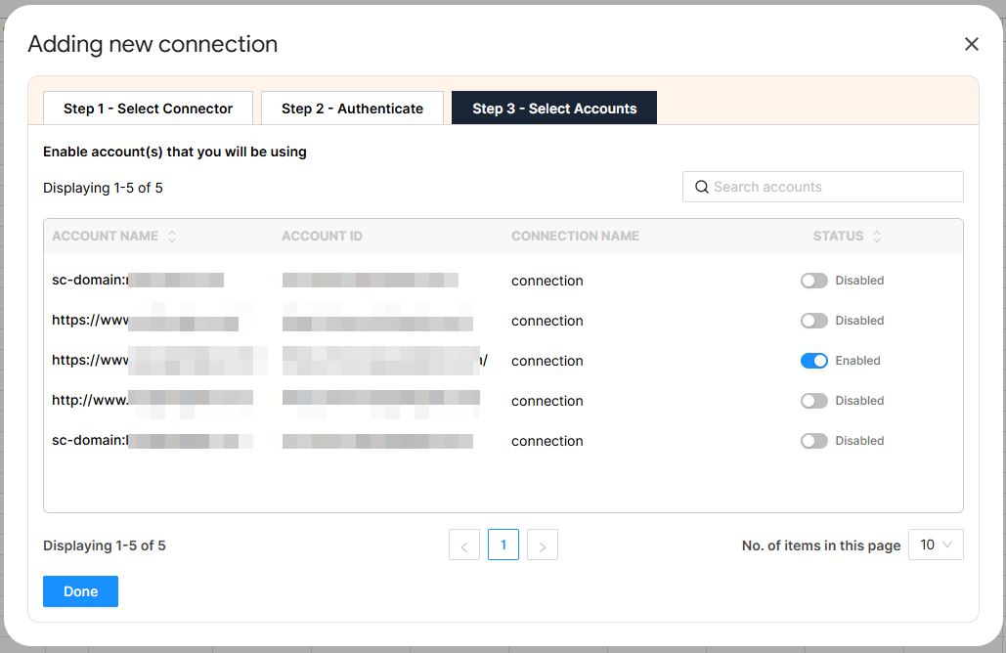Click the Enabled status label
This screenshot has height=653, width=1006.
coord(857,361)
